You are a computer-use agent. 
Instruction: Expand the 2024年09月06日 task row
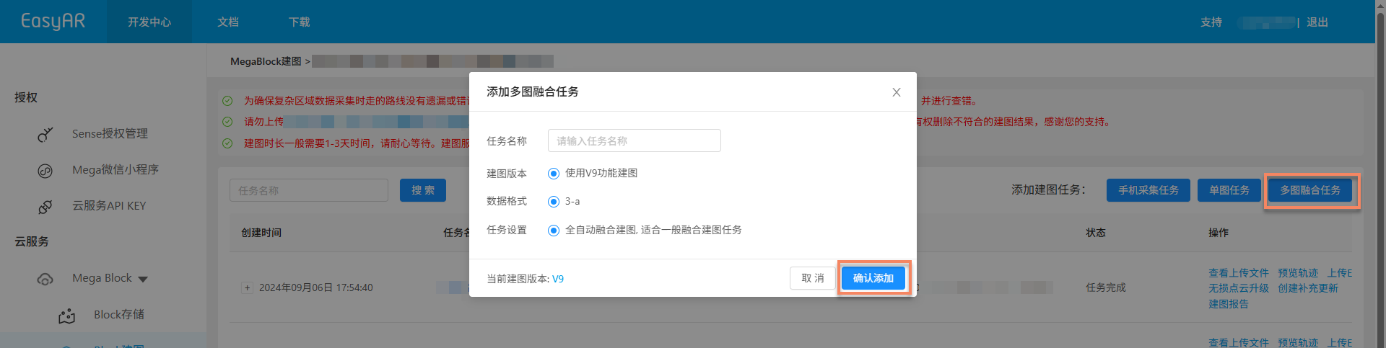point(247,288)
